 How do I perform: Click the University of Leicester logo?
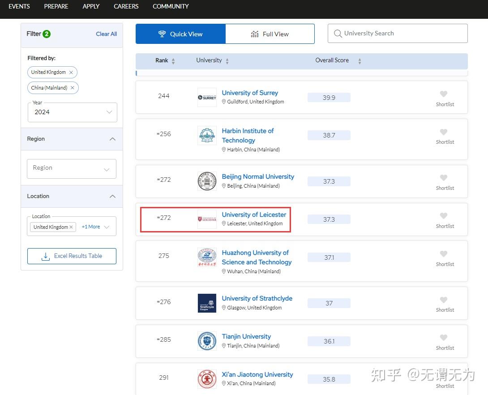[207, 219]
